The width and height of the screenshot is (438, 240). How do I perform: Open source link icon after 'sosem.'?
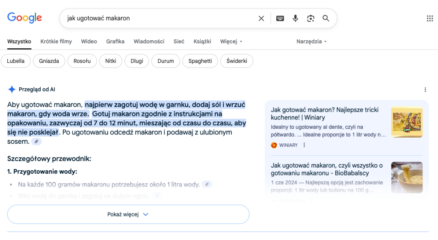[x=36, y=142]
